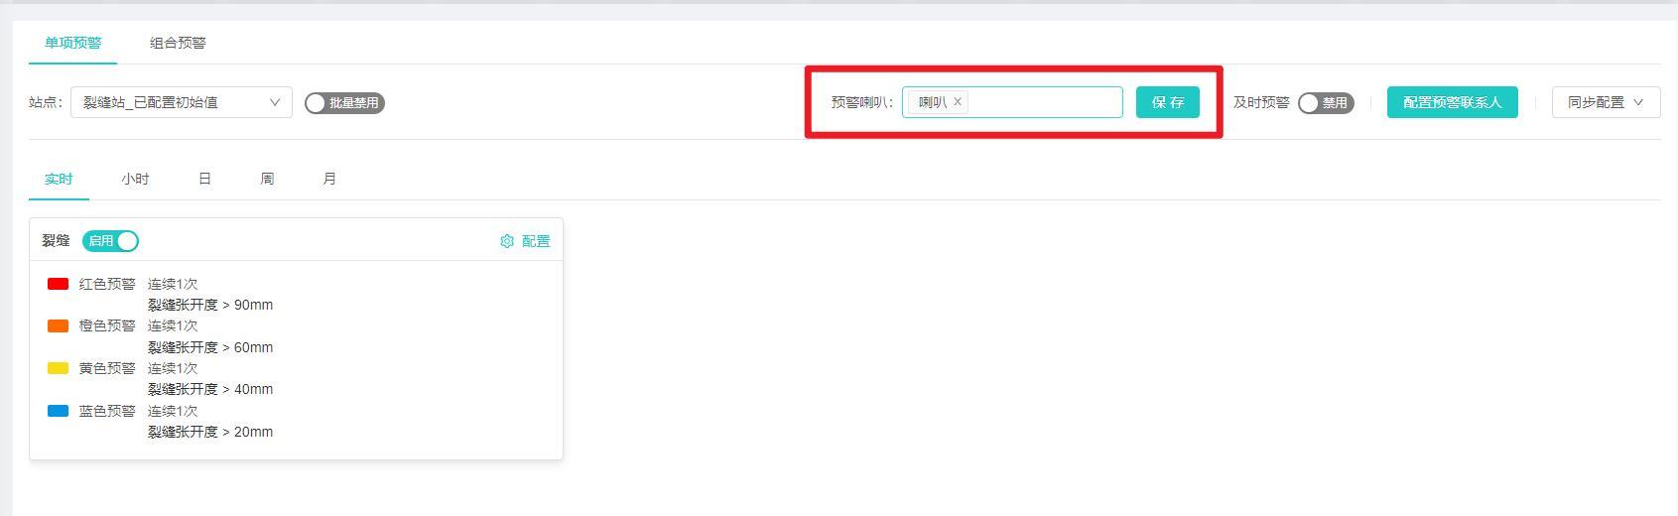Toggle the 及时预警 禁用 switch
Image resolution: width=1678 pixels, height=516 pixels.
pyautogui.click(x=1325, y=103)
